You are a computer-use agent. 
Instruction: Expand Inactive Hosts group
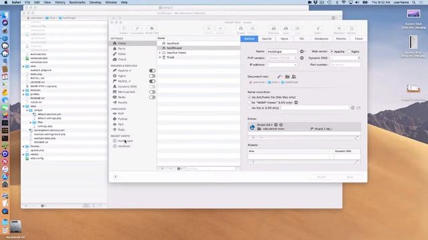coord(160,53)
